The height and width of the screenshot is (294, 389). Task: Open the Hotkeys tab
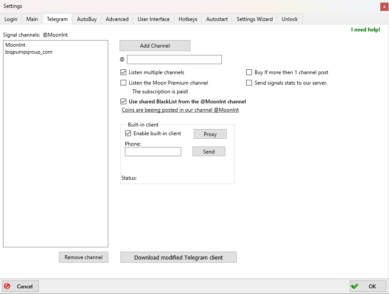[x=188, y=19]
